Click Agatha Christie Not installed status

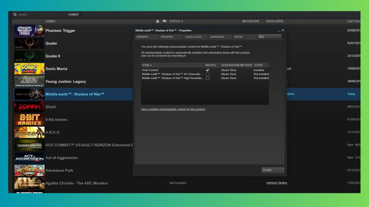click(178, 183)
